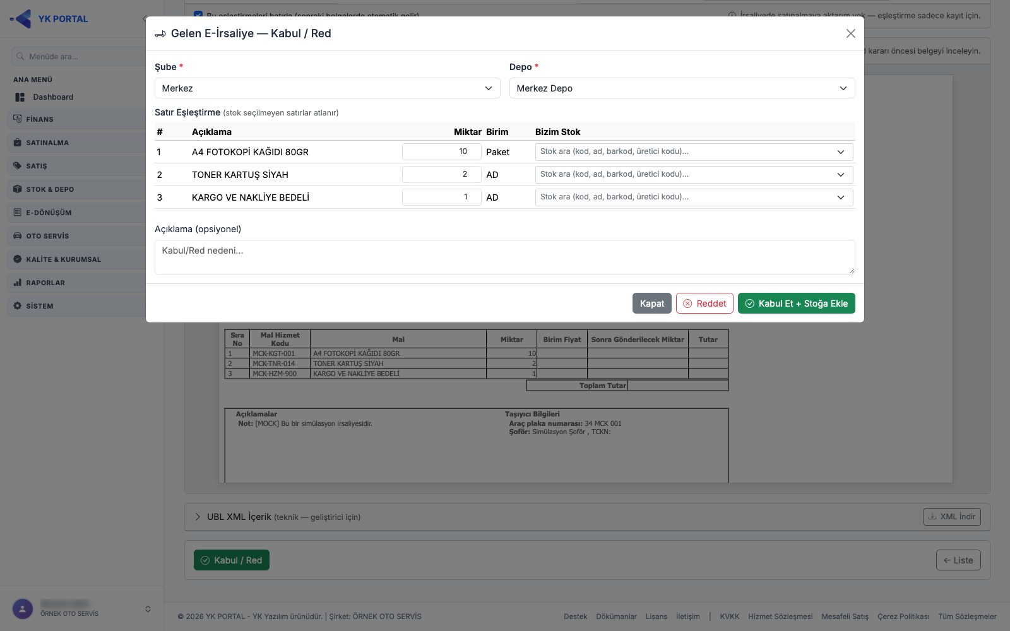Click the green Kabul / Red page button
This screenshot has height=631, width=1010.
(x=232, y=560)
